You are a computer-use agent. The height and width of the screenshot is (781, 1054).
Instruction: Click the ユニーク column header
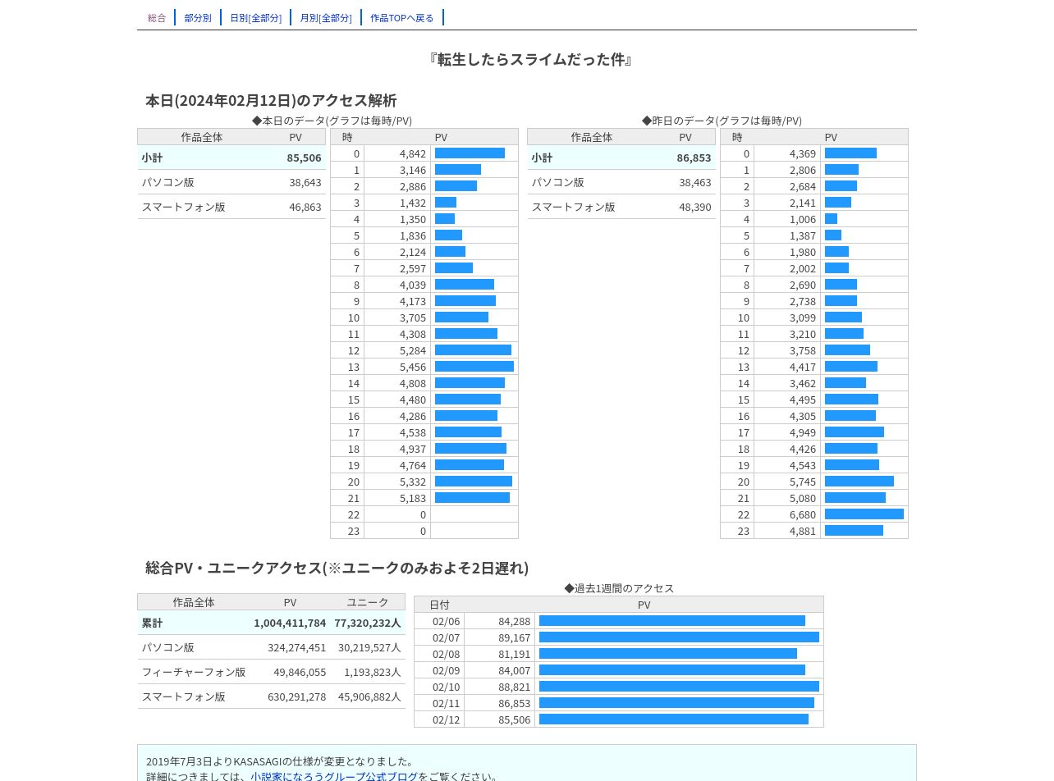[368, 602]
